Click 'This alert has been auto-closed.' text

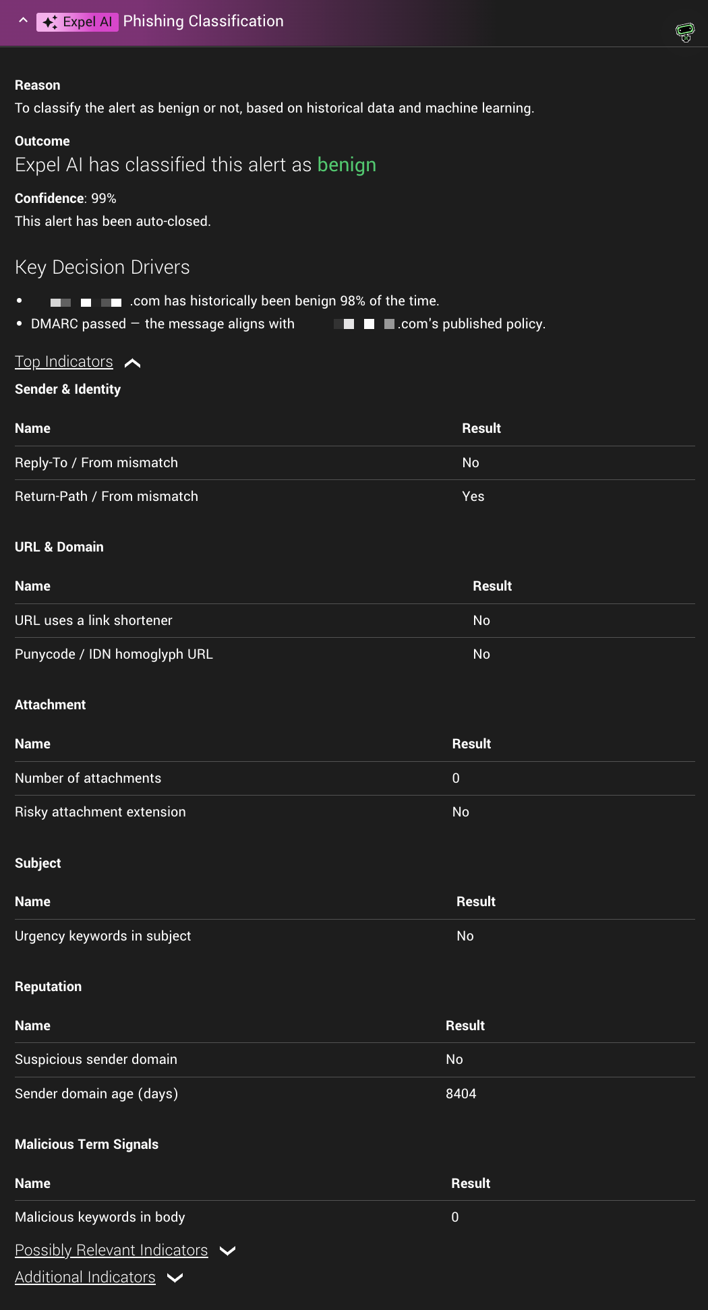point(113,221)
